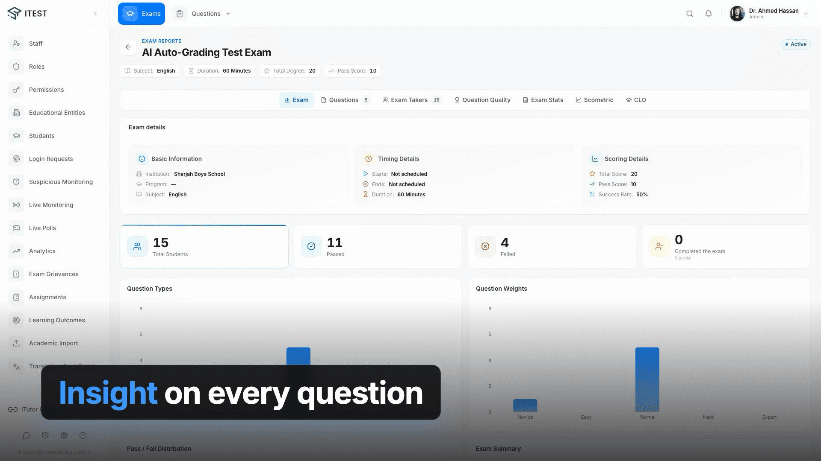Open the Academic Import upload icon

(x=16, y=343)
